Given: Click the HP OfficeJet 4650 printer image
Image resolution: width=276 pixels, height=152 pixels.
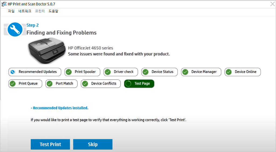Looking at the screenshot, I should pos(47,51).
